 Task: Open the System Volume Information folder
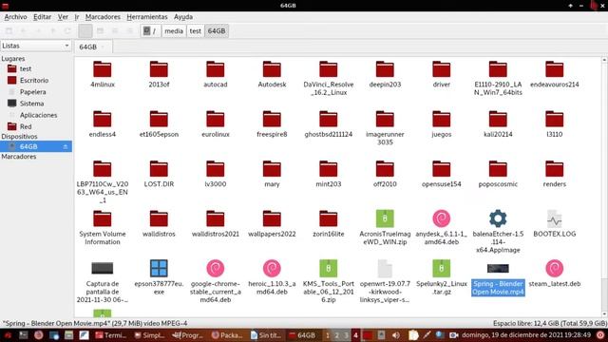click(x=103, y=219)
